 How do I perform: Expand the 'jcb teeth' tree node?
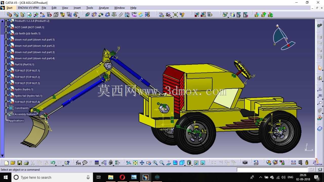coord(6,33)
